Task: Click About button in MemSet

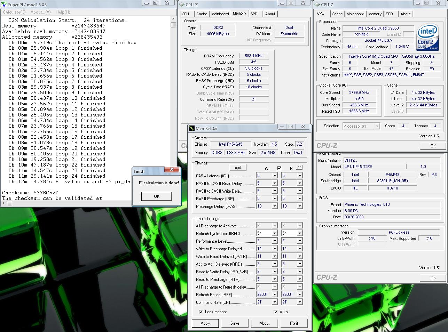Action: point(265,323)
